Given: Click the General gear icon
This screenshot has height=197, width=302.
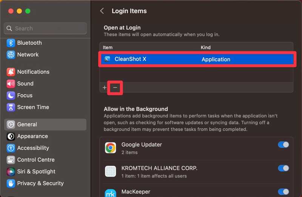Looking at the screenshot, I should [11, 125].
